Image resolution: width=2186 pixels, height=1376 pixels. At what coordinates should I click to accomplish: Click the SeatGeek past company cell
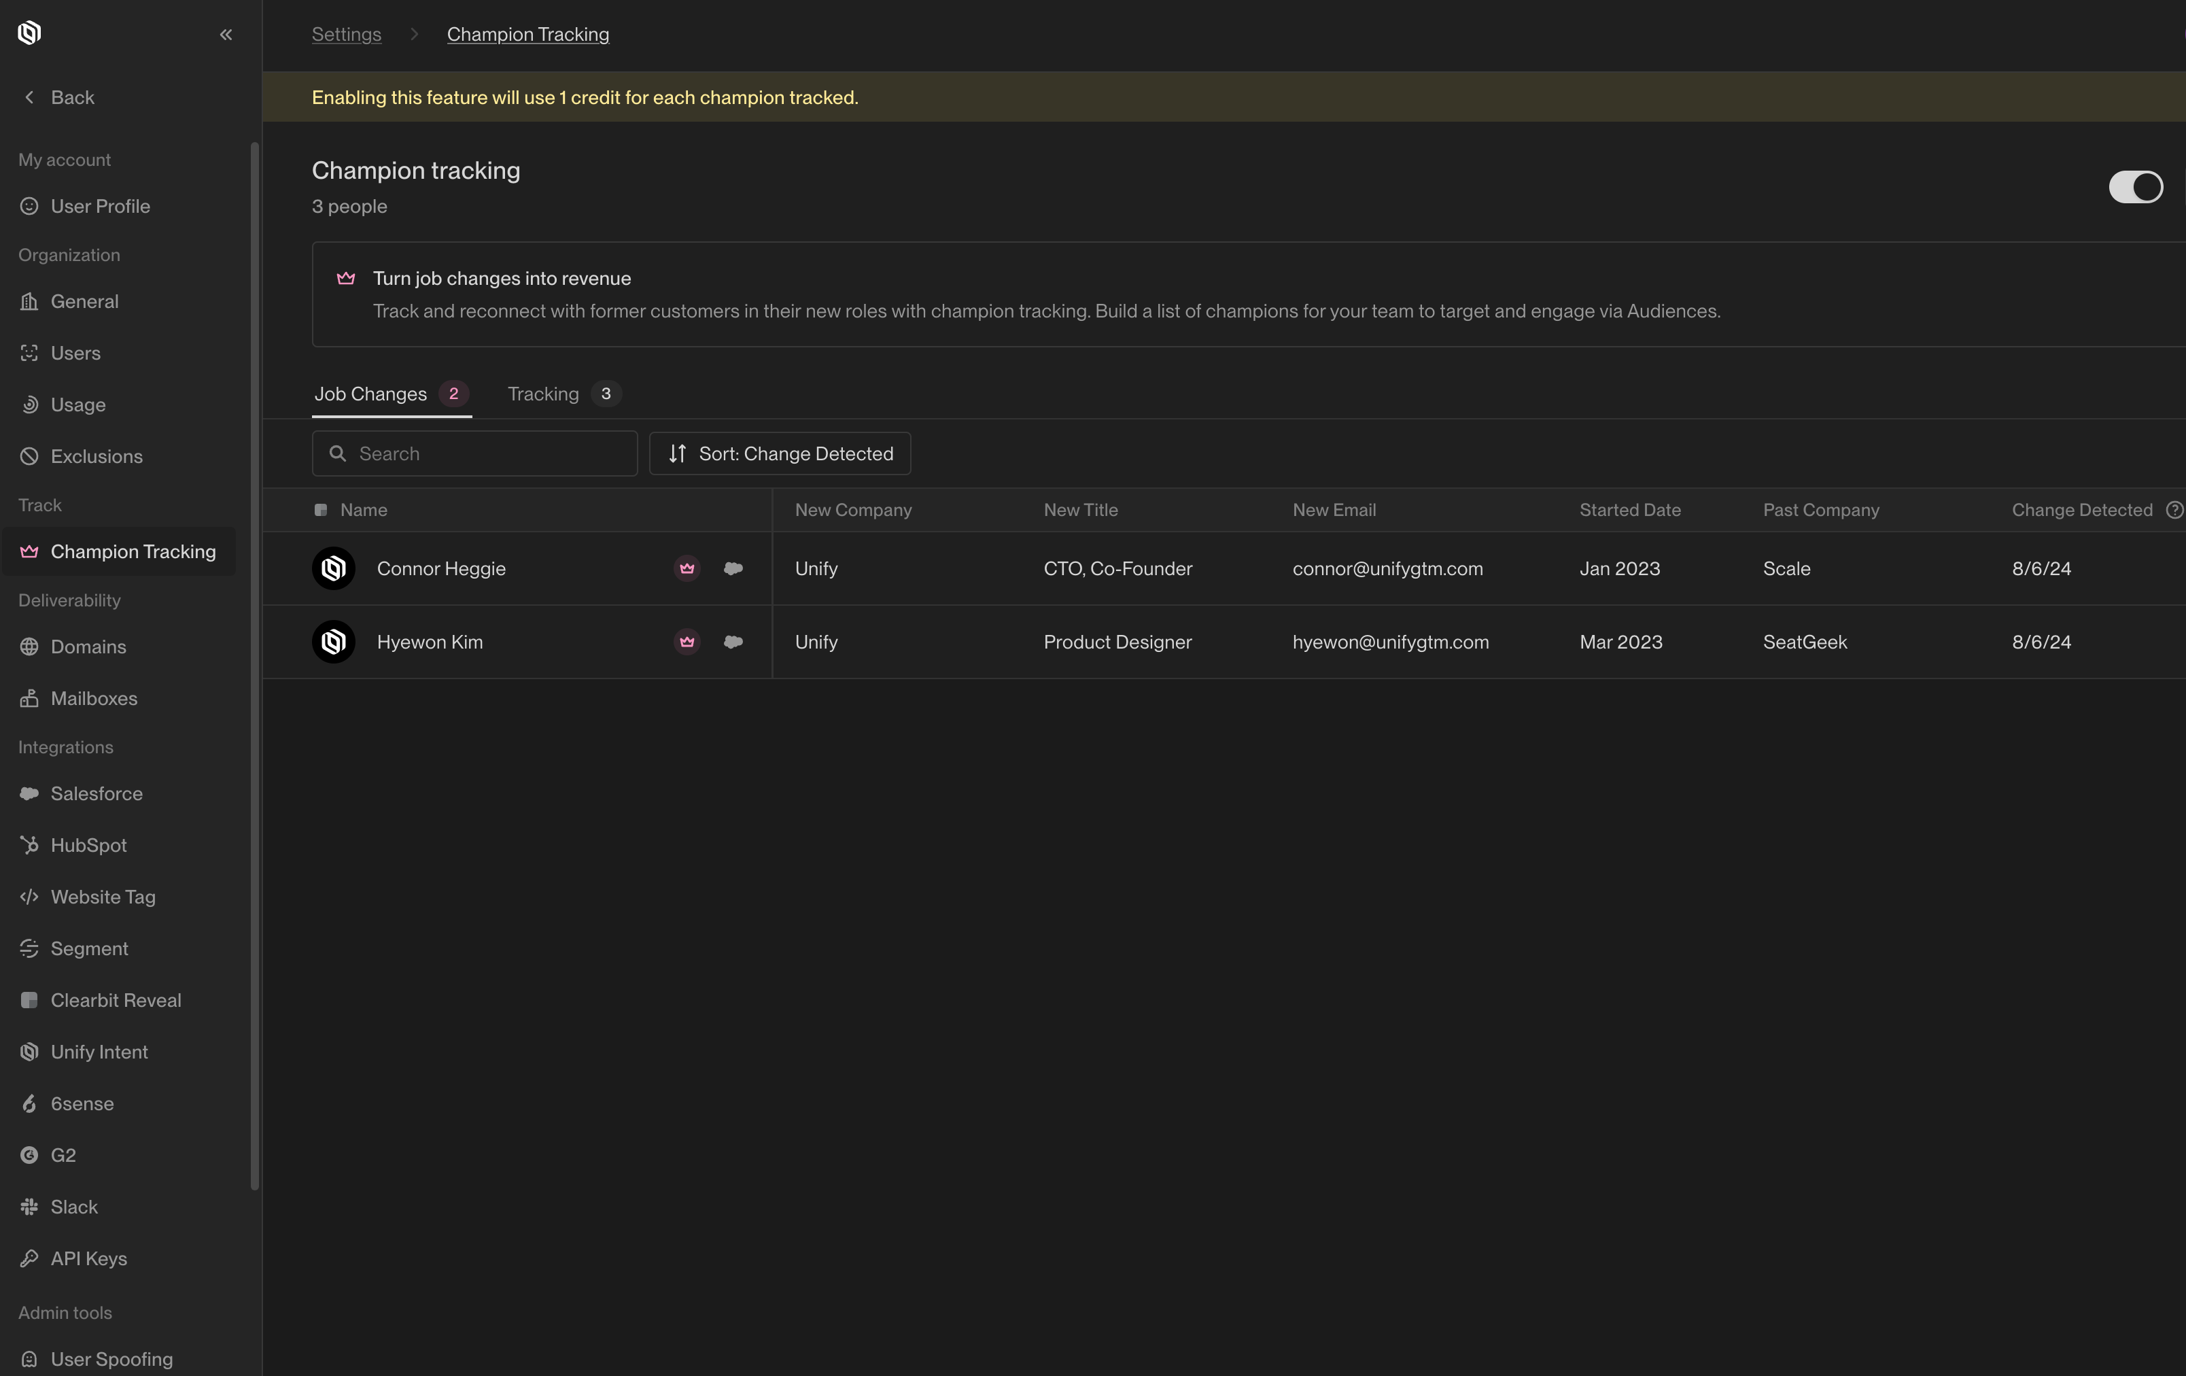[x=1805, y=642]
